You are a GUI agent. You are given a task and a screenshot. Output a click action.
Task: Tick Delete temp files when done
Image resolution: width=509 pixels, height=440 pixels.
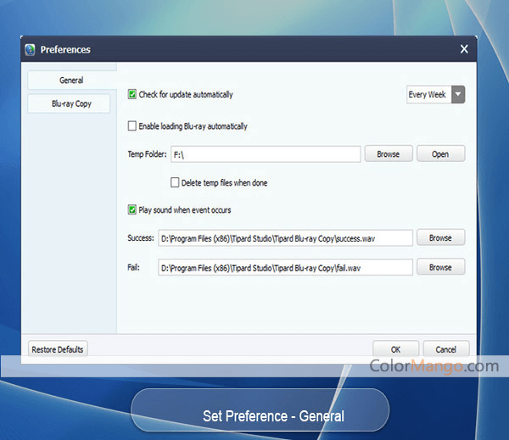175,182
